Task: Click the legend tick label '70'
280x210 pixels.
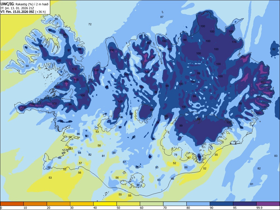Action: [165, 208]
